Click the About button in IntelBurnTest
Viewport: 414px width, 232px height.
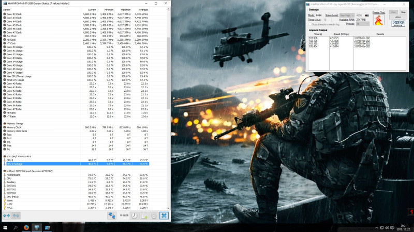point(398,17)
